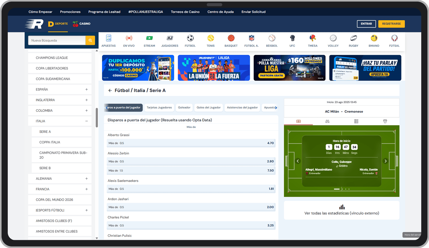
Task: Open the Promociones link
Action: pos(70,12)
